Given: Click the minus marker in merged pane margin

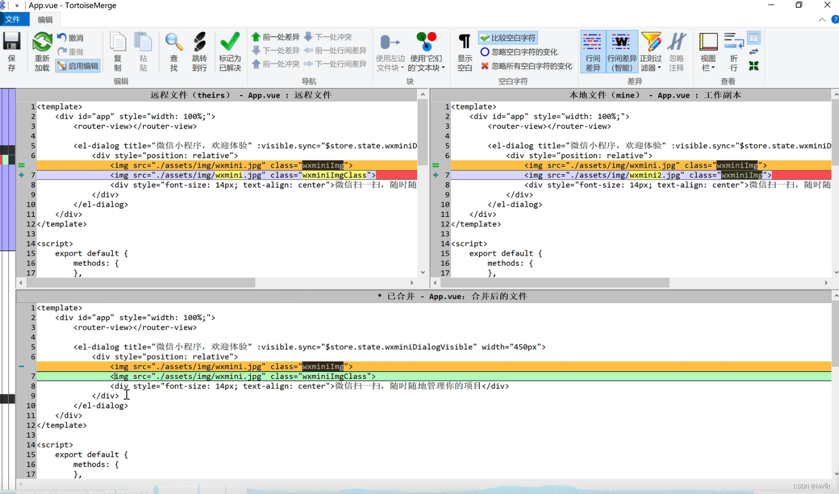Looking at the screenshot, I should pyautogui.click(x=21, y=366).
